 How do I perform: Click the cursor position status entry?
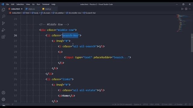point(122,104)
